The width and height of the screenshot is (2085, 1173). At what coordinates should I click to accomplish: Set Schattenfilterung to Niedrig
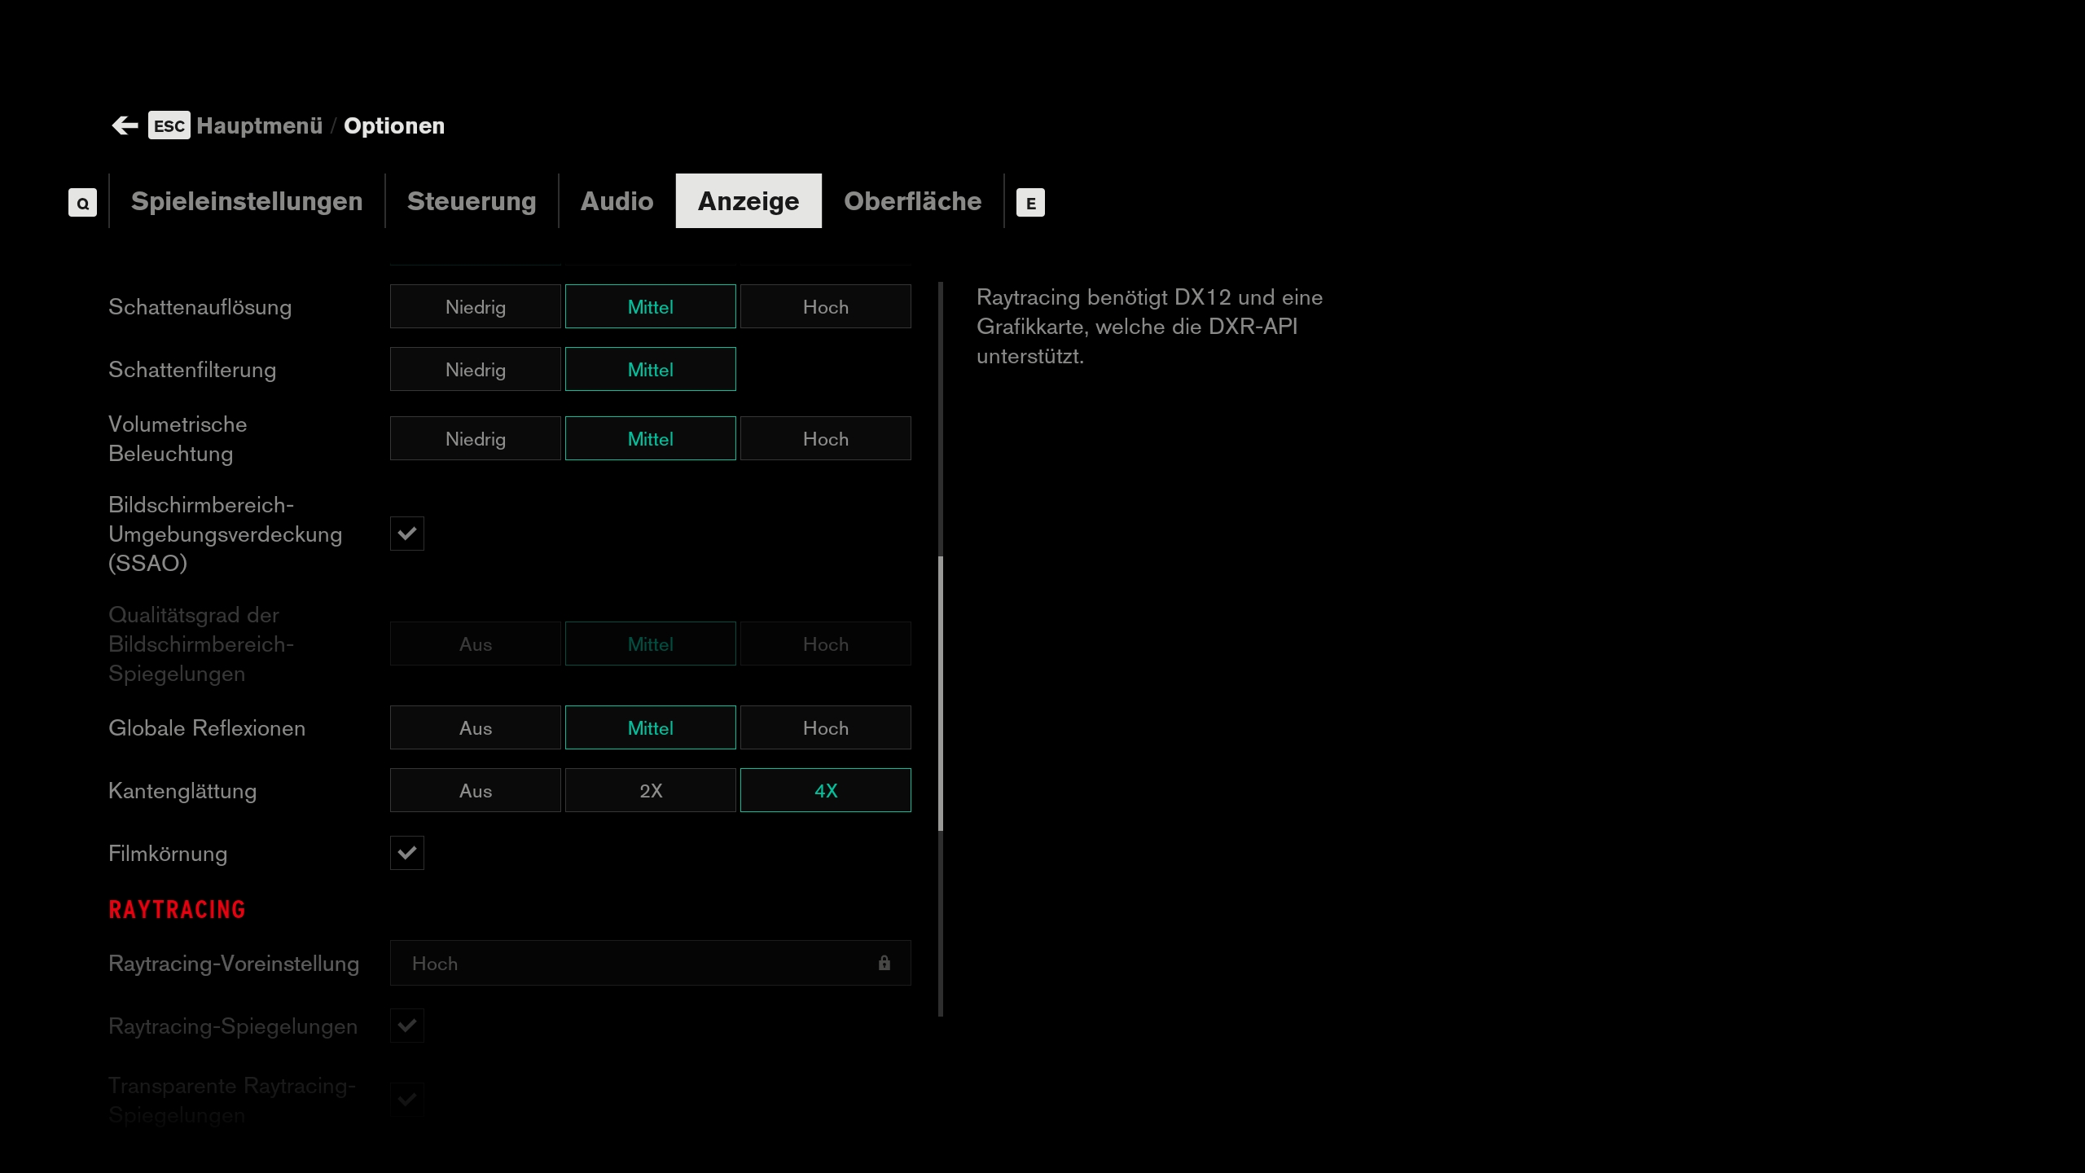click(475, 370)
